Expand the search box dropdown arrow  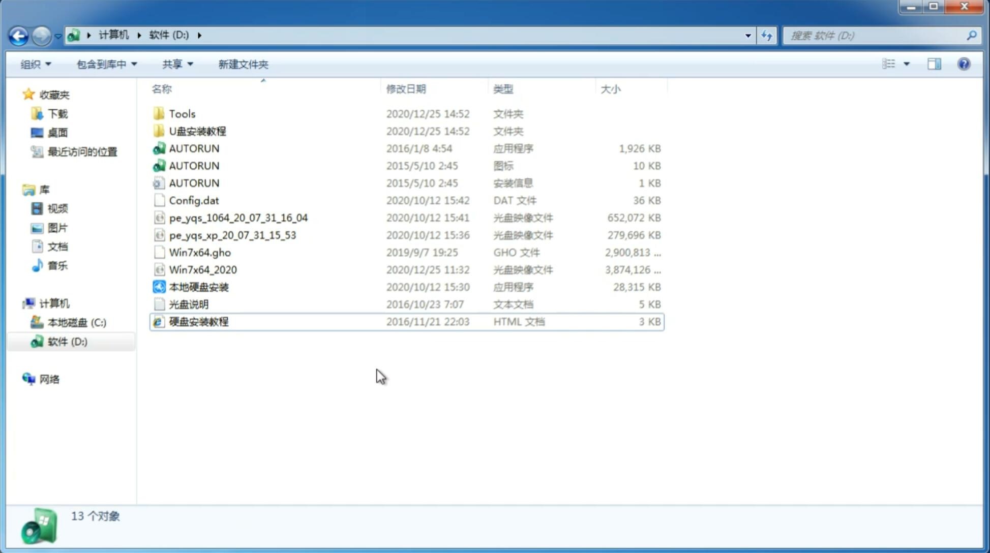(747, 35)
